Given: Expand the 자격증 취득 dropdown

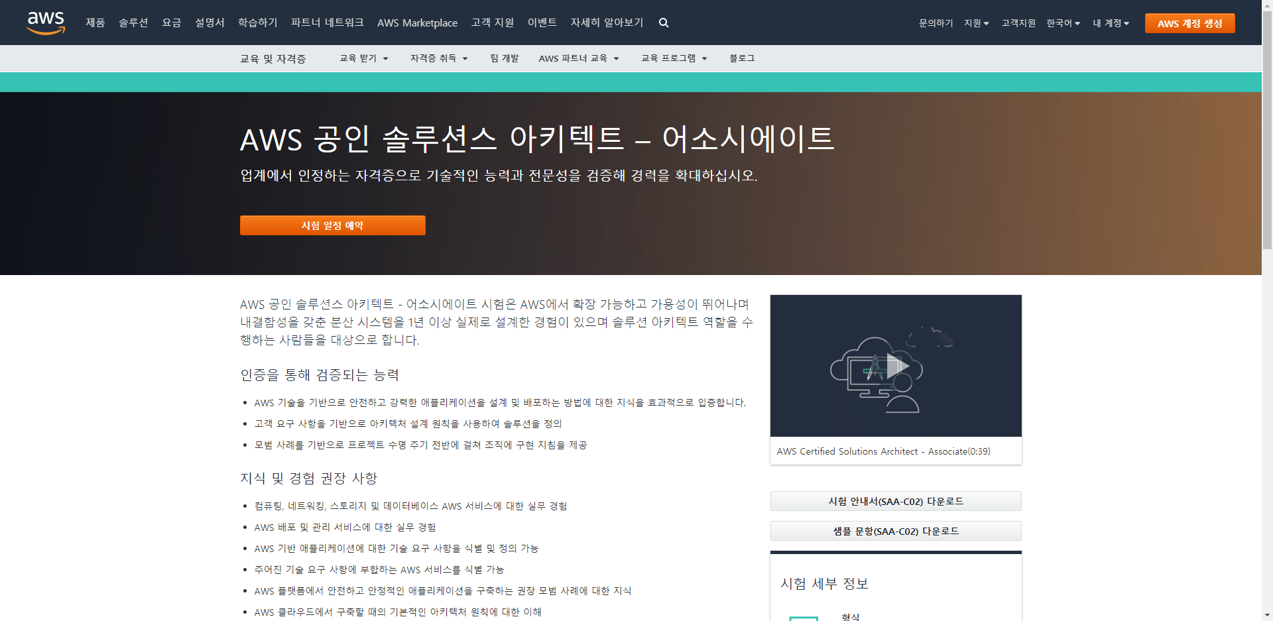Looking at the screenshot, I should [x=439, y=58].
